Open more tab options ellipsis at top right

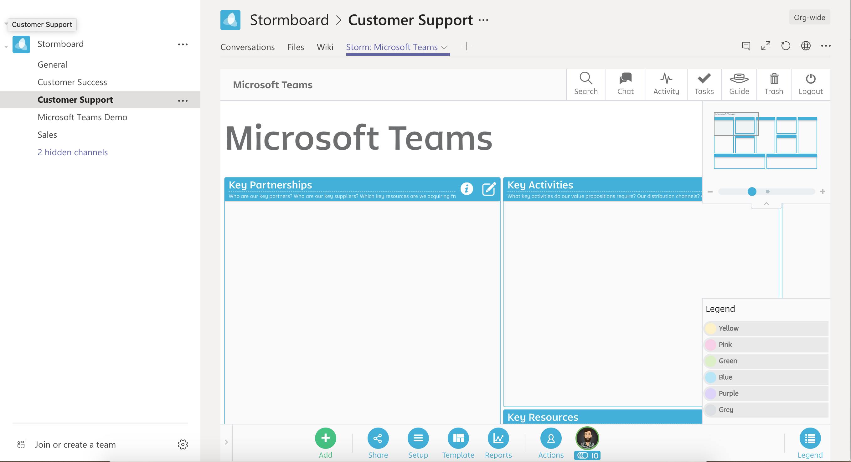coord(826,46)
